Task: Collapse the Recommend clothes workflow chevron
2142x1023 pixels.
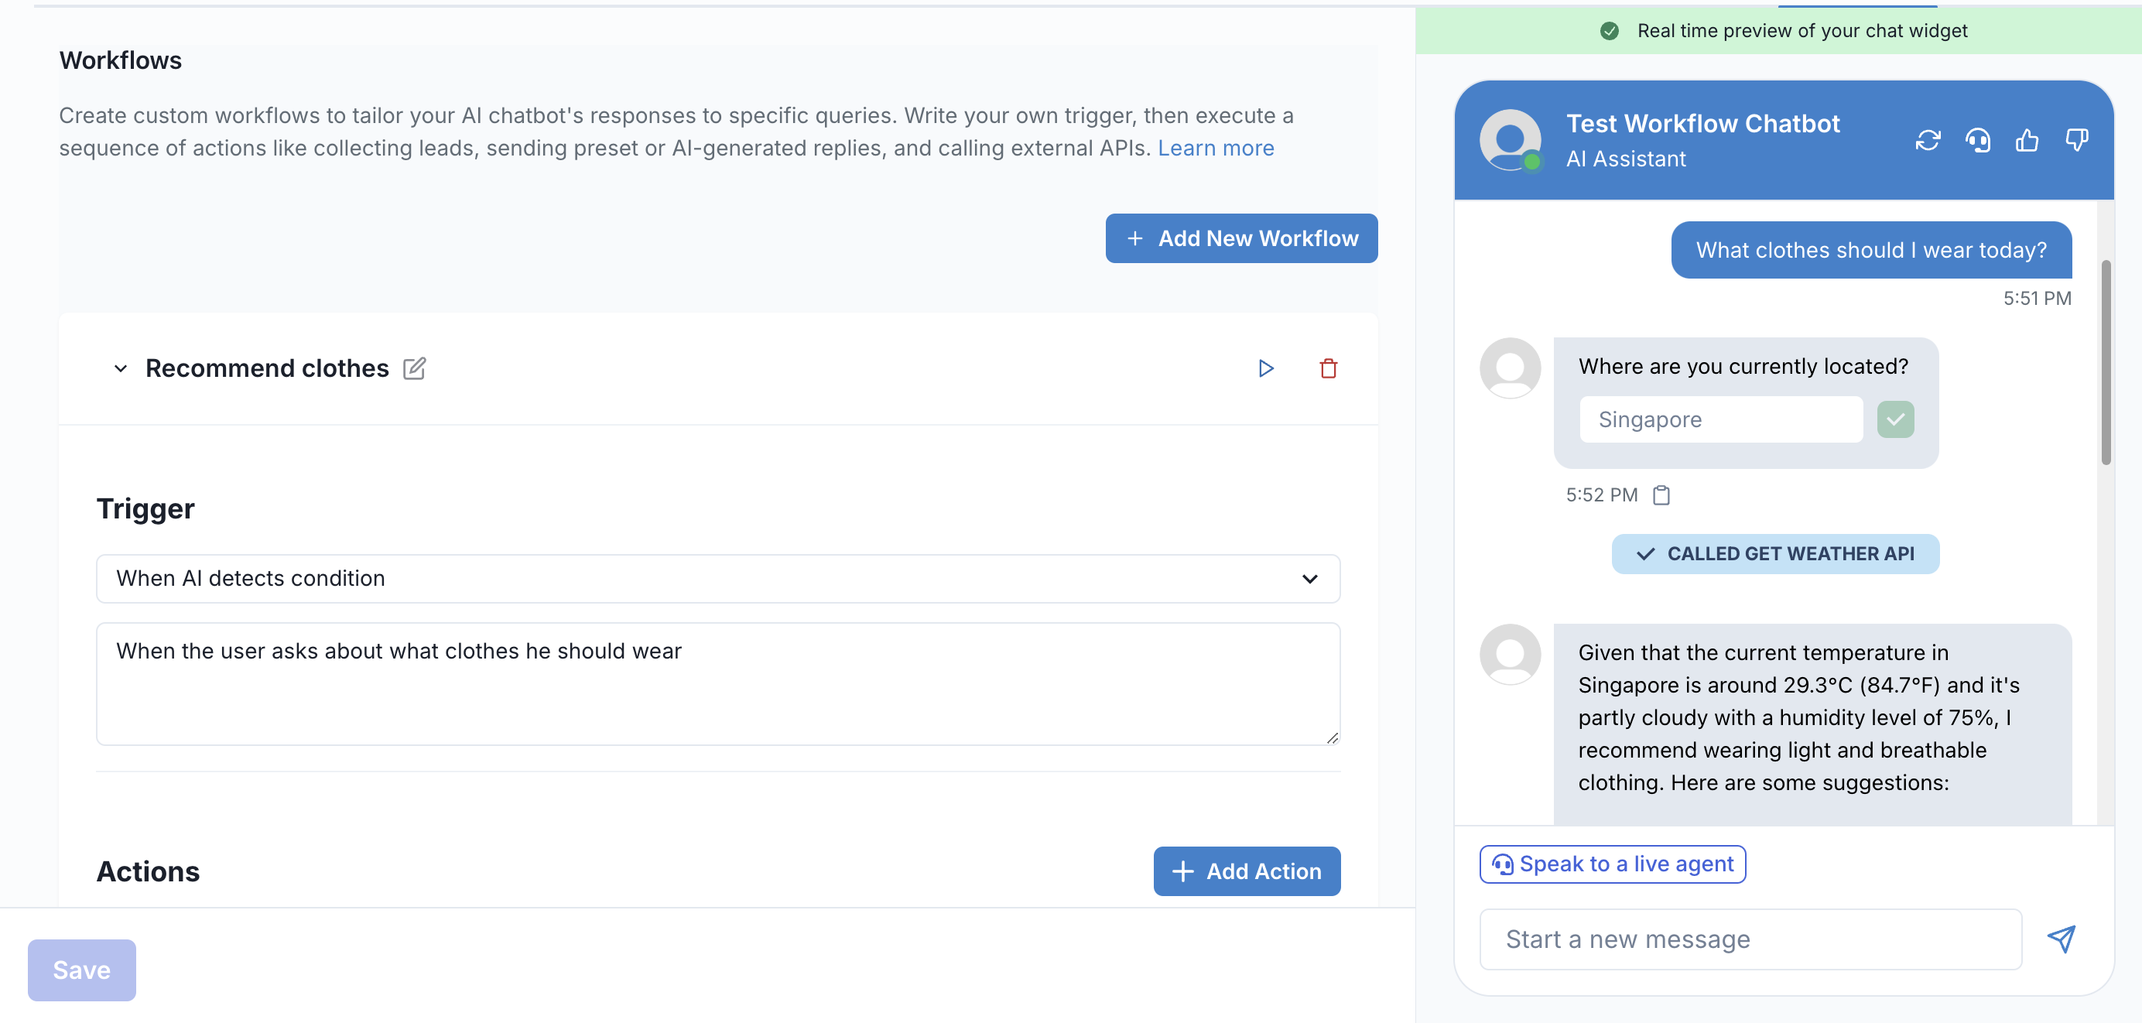Action: pyautogui.click(x=121, y=368)
